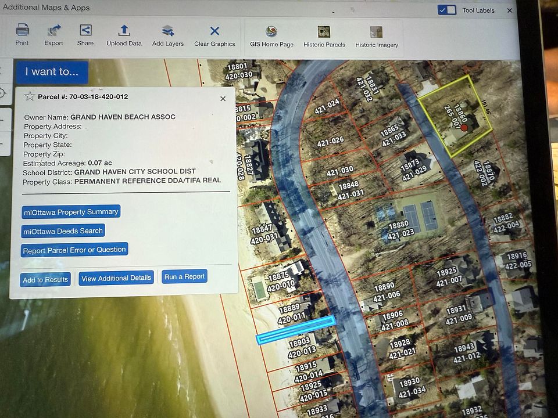This screenshot has height=418, width=558.
Task: Clear Graphics using the X tool
Action: click(x=214, y=31)
